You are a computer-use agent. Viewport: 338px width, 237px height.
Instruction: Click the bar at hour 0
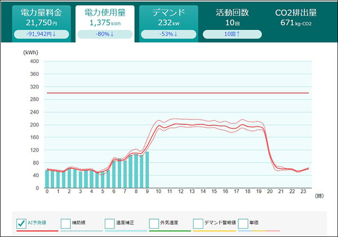(x=47, y=179)
